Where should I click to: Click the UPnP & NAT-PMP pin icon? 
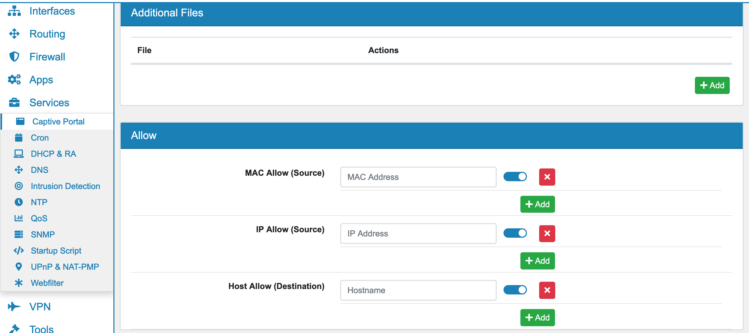pyautogui.click(x=19, y=266)
